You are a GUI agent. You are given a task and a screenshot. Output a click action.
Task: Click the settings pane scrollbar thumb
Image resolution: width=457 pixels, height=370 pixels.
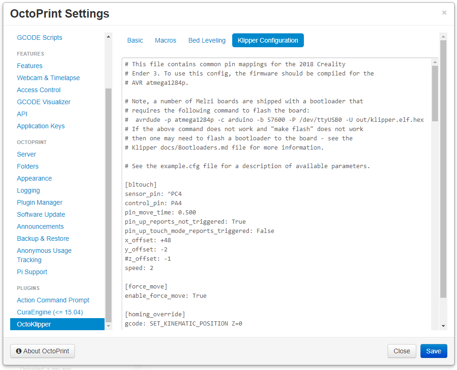coord(443,169)
